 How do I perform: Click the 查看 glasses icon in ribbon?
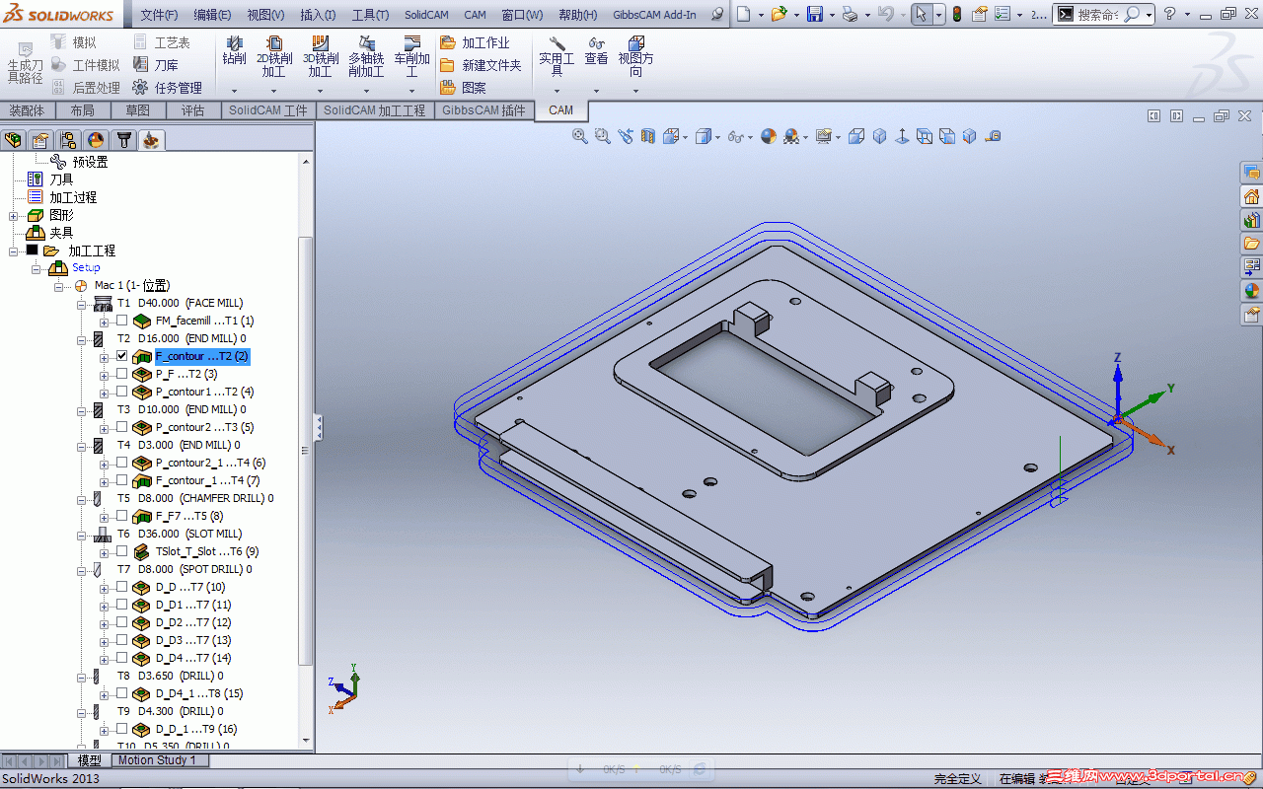point(596,43)
